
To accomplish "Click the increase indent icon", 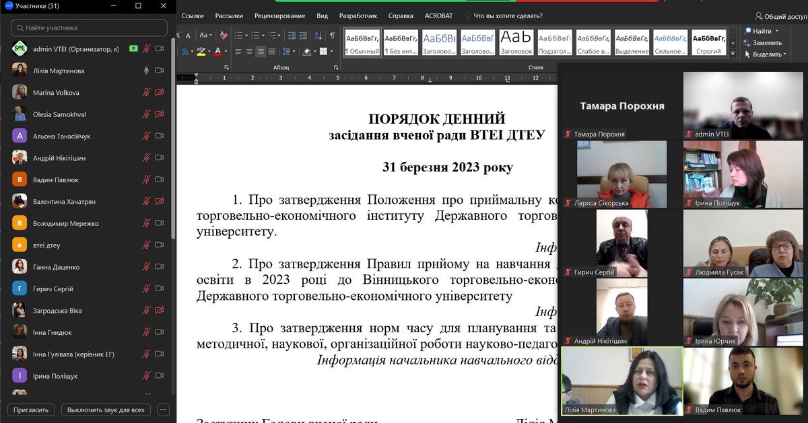I will pos(304,36).
